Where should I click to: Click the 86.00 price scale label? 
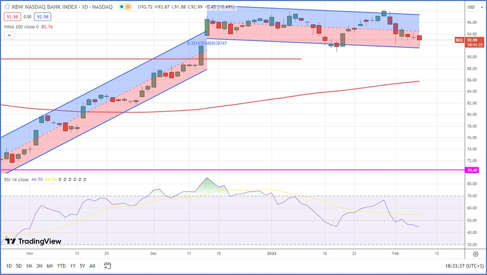[472, 80]
